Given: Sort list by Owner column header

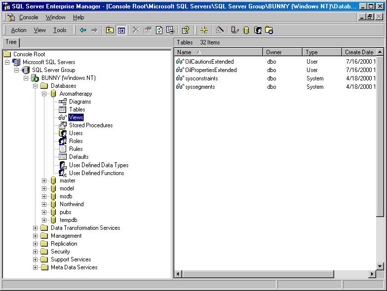Looking at the screenshot, I should [282, 52].
